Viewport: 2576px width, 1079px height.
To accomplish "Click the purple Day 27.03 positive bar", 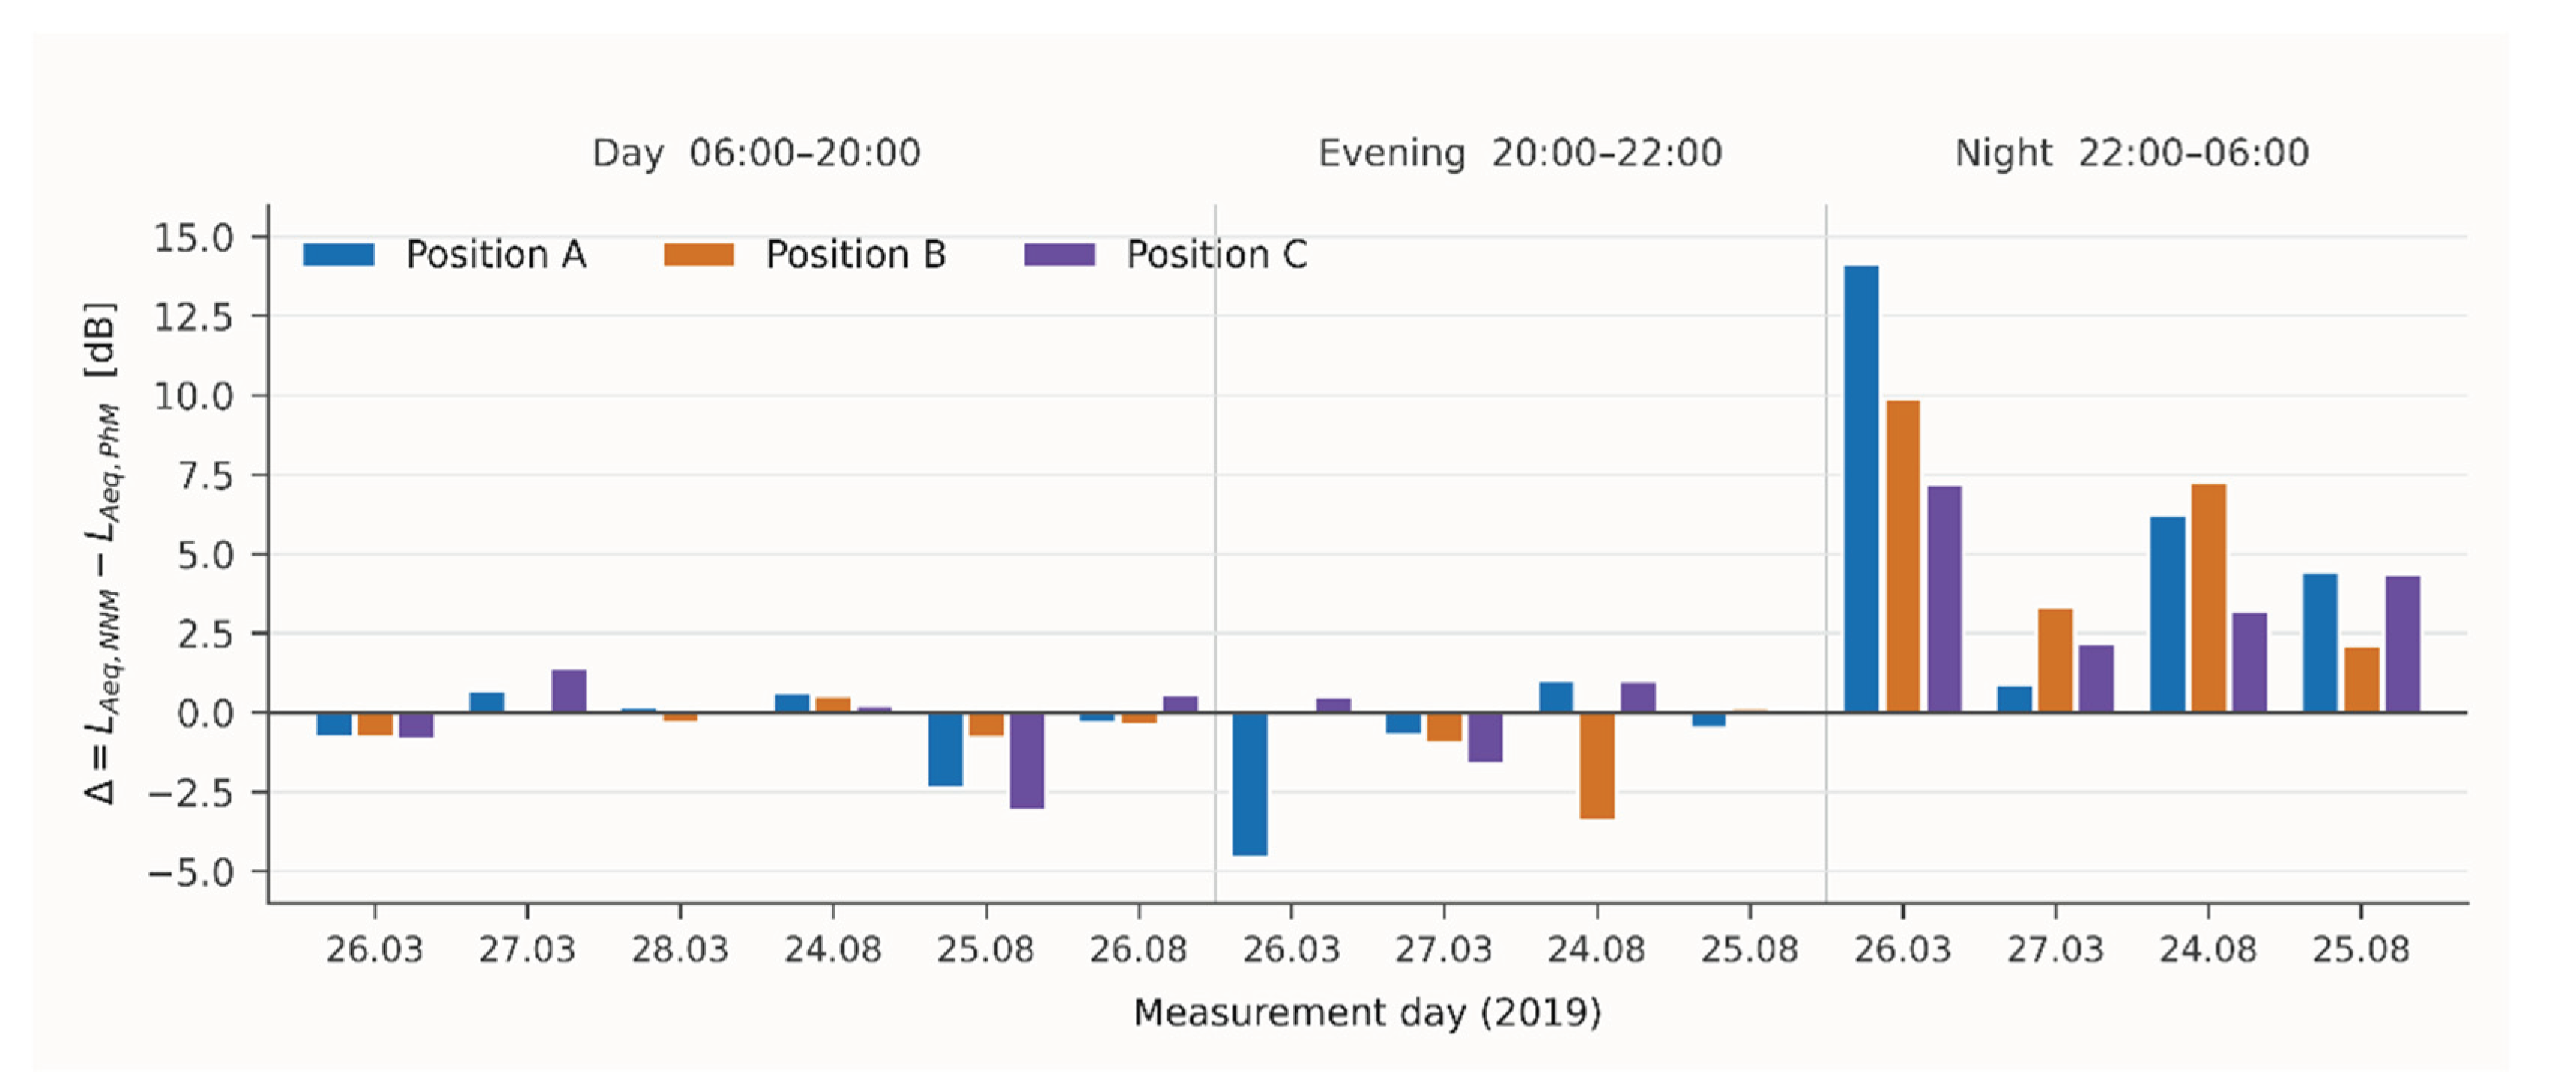I will pos(569,691).
